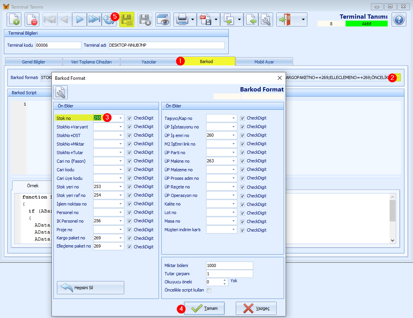The image size is (413, 318).
Task: Close the Barkod Format dialog
Action: pyautogui.click(x=280, y=78)
